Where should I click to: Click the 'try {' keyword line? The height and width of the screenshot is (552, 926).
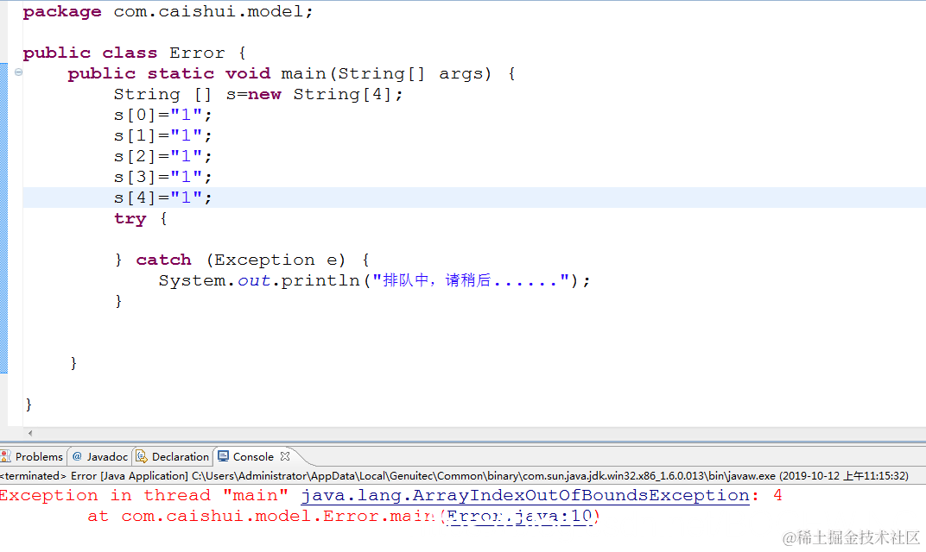coord(141,219)
